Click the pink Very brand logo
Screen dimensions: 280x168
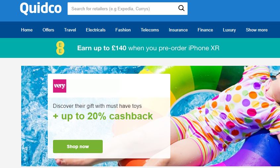click(60, 86)
